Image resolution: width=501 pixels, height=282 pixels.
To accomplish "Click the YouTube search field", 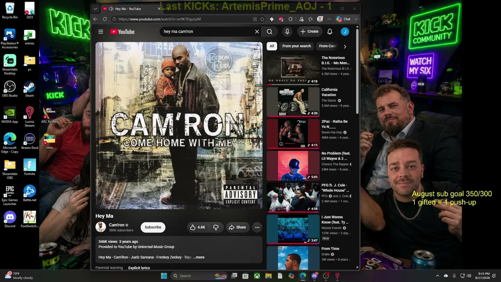I will 207,32.
